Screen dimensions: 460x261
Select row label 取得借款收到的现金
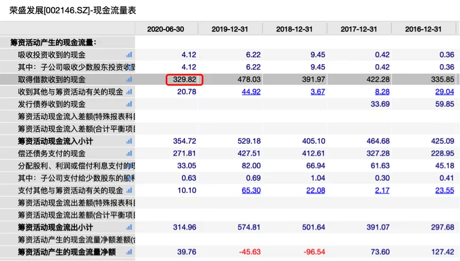pos(52,79)
